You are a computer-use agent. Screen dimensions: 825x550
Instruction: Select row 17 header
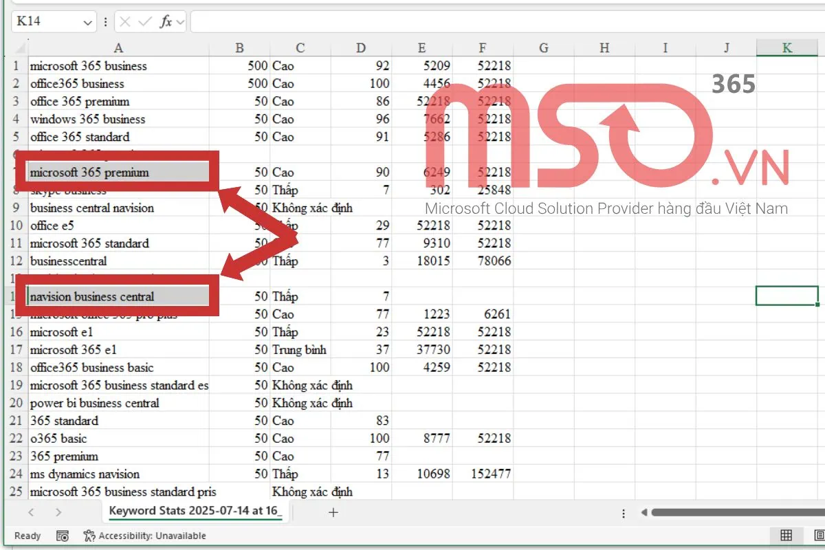point(16,350)
